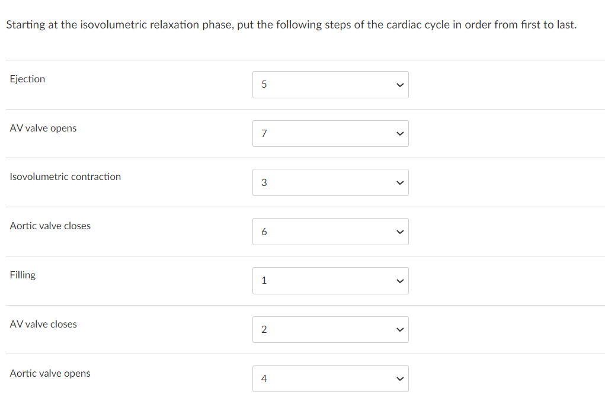Click the chevron beside the Filling dropdown
The height and width of the screenshot is (414, 605).
400,280
